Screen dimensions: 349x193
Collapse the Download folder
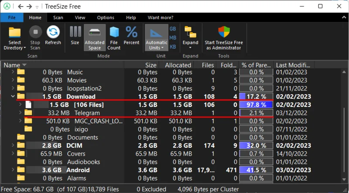13,96
